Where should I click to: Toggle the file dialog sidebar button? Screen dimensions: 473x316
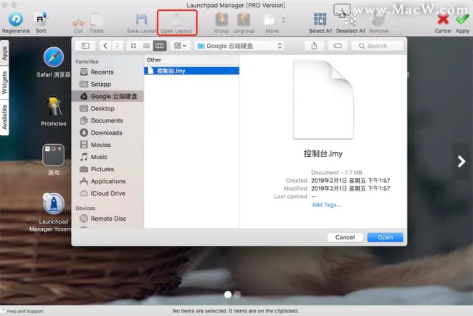pyautogui.click(x=85, y=46)
